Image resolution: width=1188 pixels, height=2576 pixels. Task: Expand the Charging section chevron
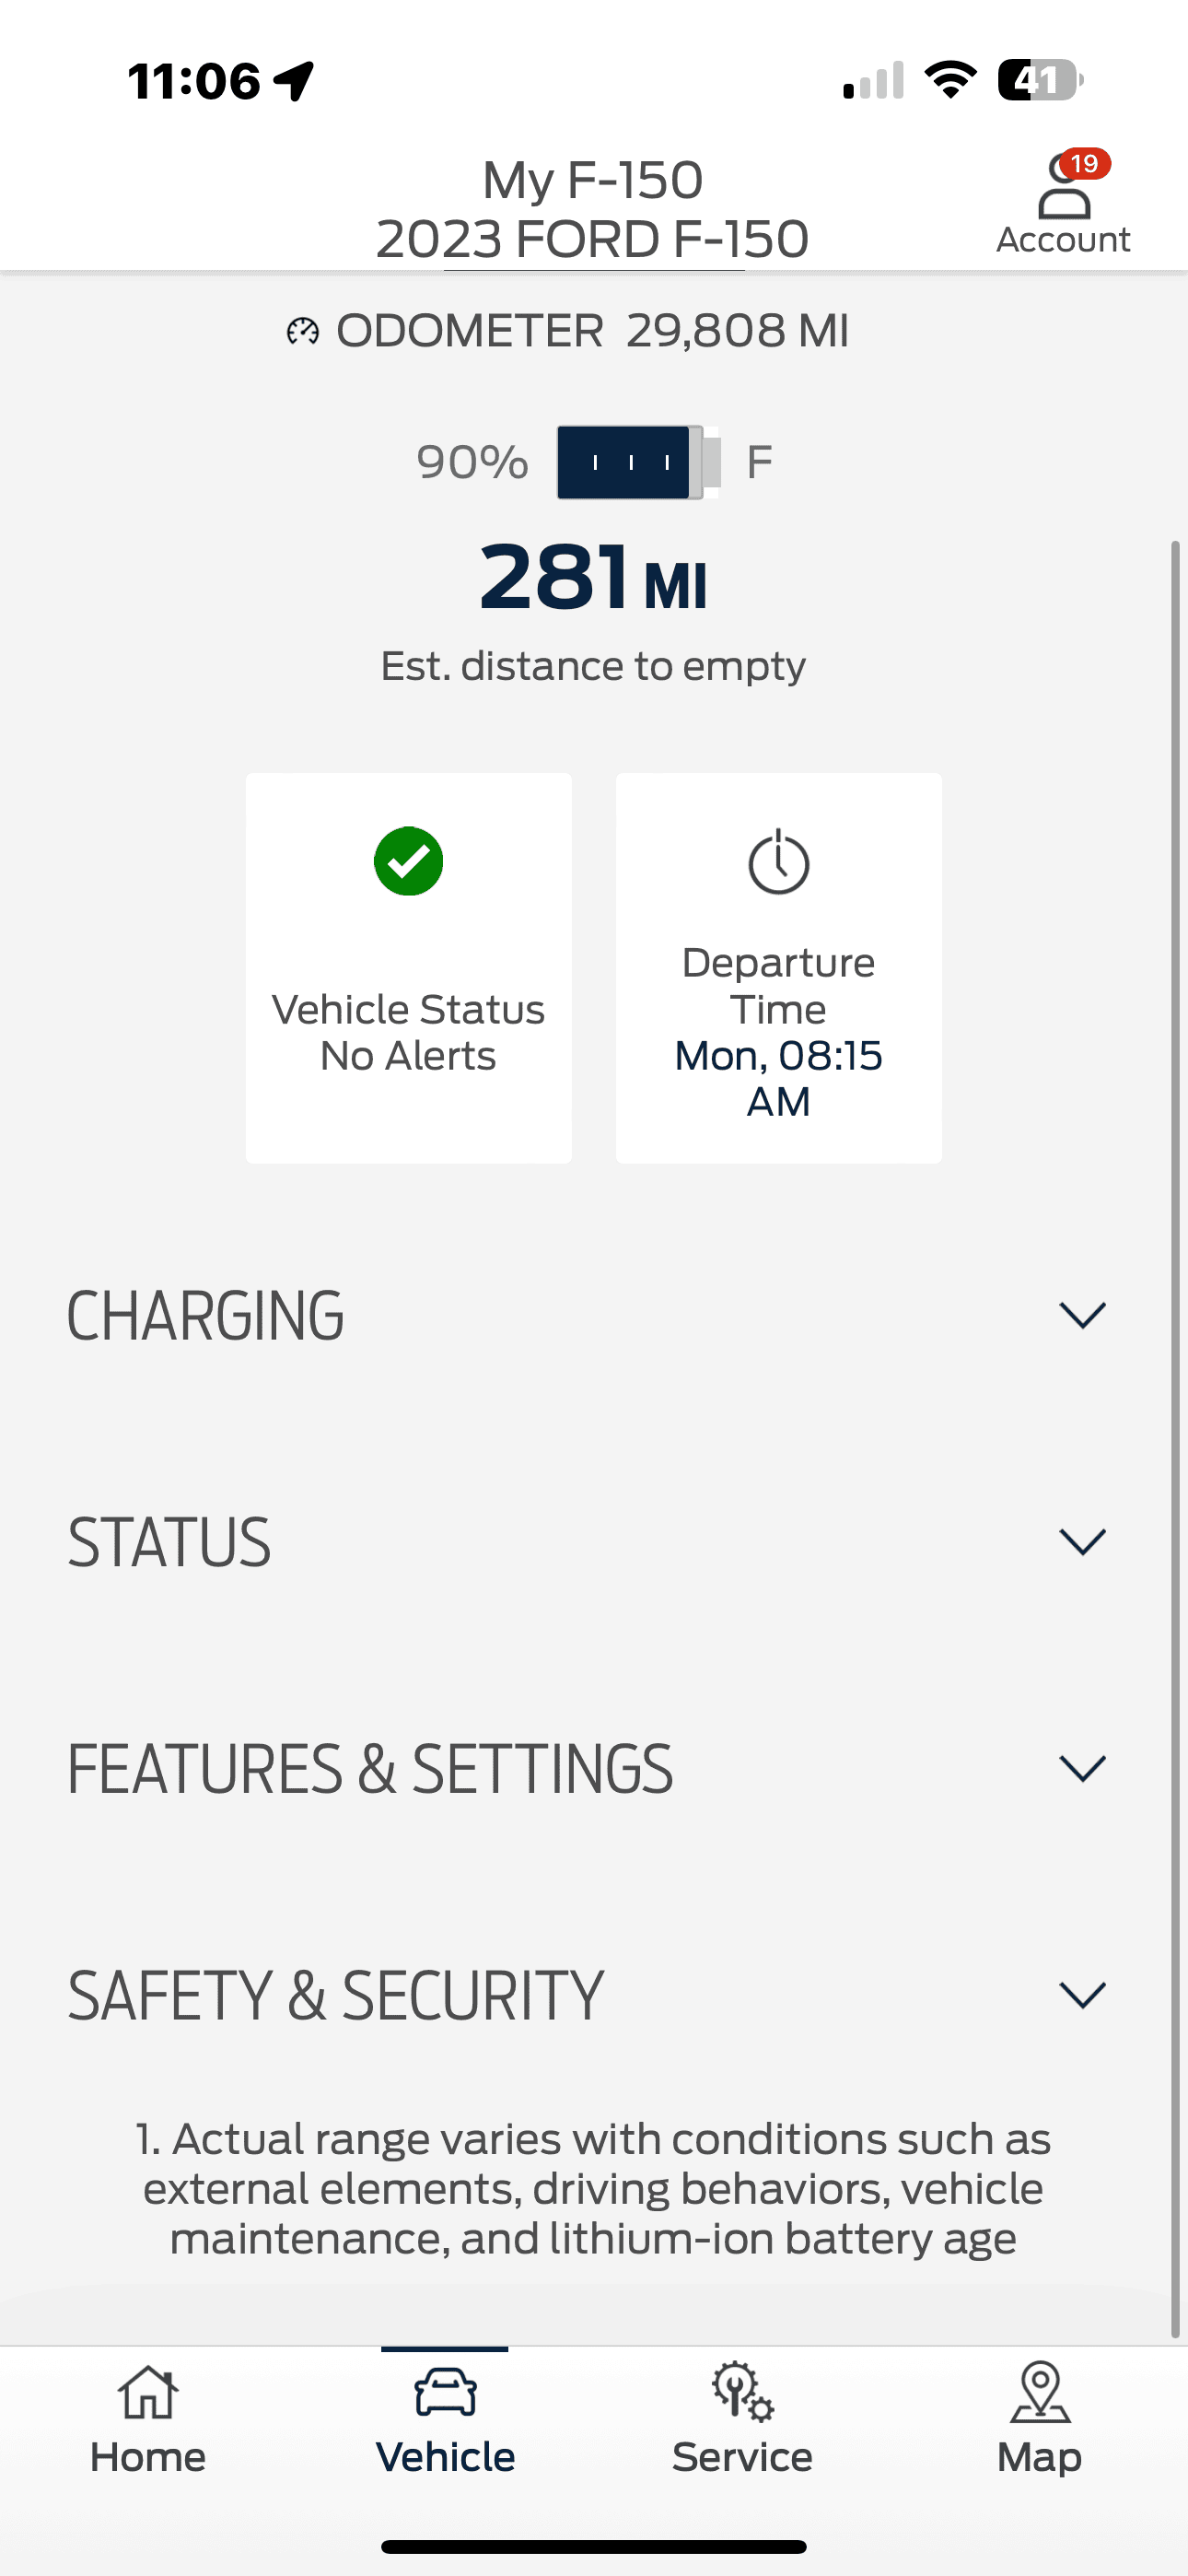click(1082, 1315)
